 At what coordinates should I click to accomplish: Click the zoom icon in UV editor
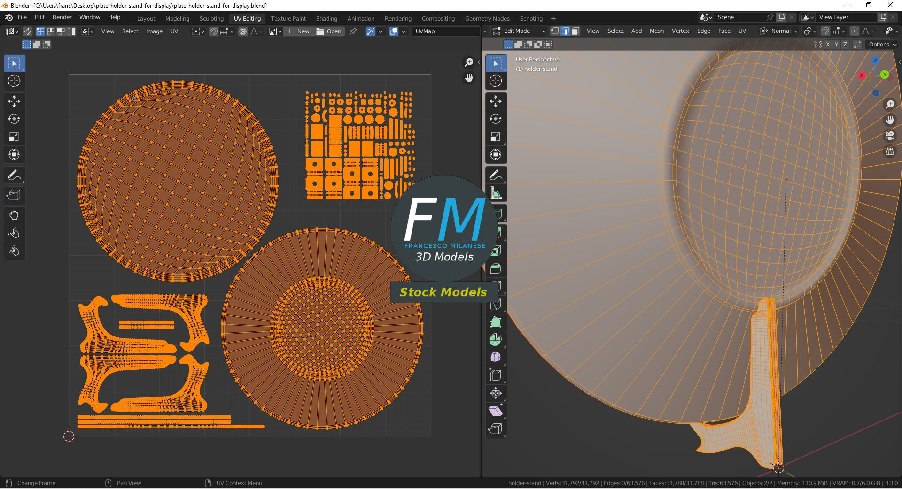coord(468,62)
